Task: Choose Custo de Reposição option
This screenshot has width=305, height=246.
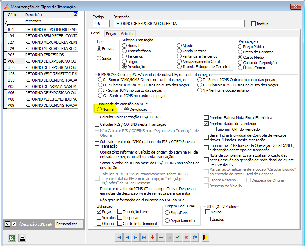Action: 240,63
